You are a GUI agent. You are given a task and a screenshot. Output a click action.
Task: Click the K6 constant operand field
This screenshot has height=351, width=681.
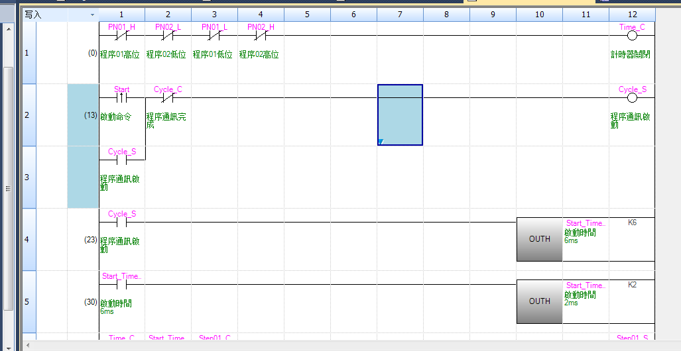[631, 223]
